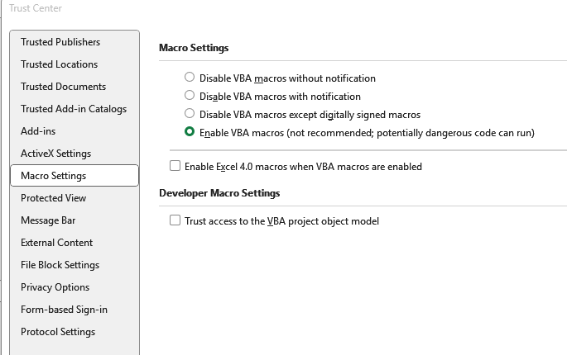567x355 pixels.
Task: Select the Enable VBA macros radio option
Action: (190, 132)
